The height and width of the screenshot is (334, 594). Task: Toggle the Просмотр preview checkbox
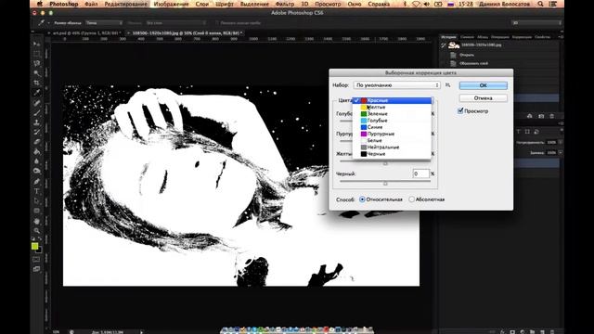pos(460,111)
